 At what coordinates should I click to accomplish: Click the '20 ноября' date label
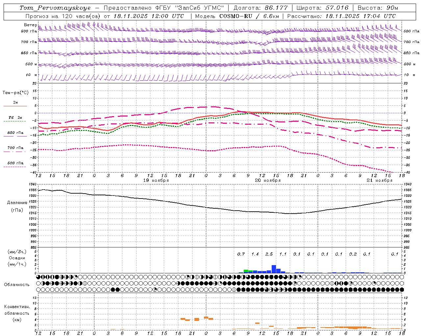[x=268, y=180]
